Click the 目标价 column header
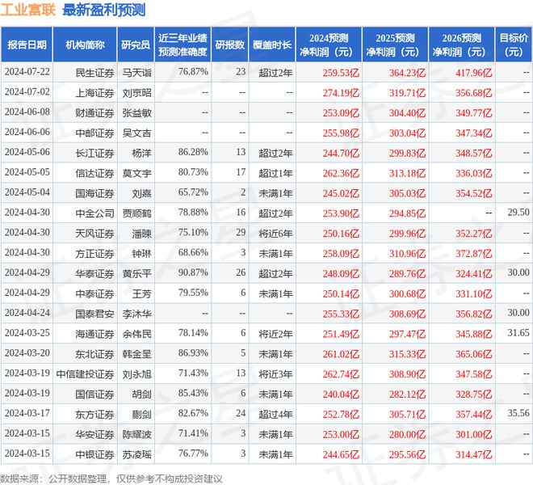This screenshot has width=533, height=485. (514, 45)
